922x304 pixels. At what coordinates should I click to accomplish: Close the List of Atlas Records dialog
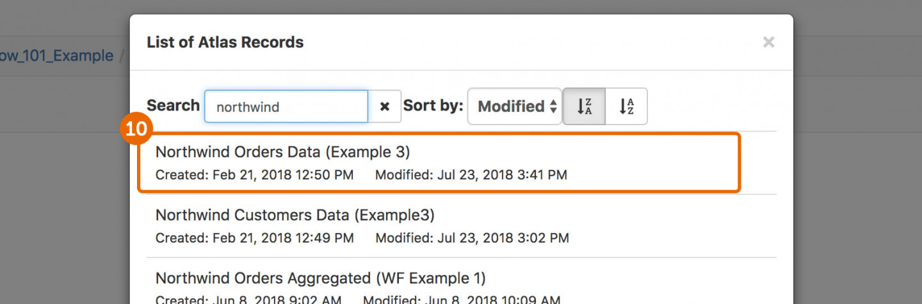(x=768, y=42)
